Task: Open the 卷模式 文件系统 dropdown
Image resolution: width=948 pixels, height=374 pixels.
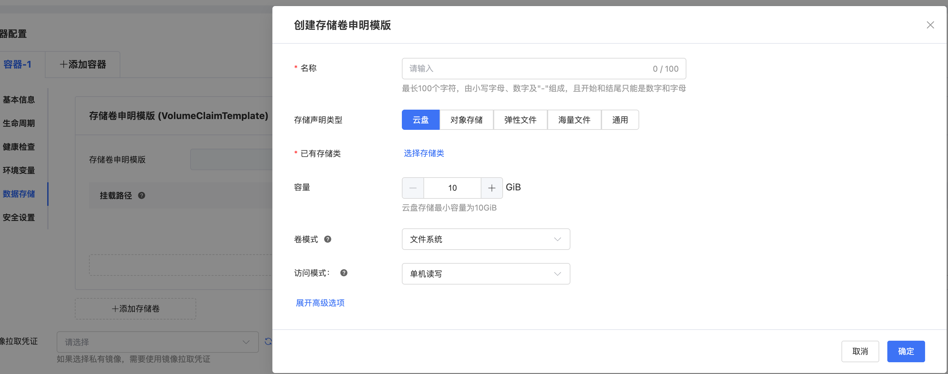Action: tap(485, 239)
